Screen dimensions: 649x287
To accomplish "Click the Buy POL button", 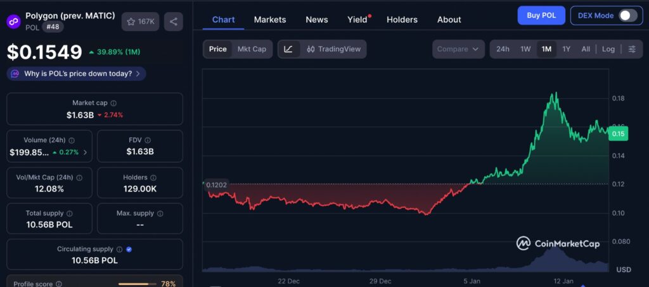I will click(541, 16).
